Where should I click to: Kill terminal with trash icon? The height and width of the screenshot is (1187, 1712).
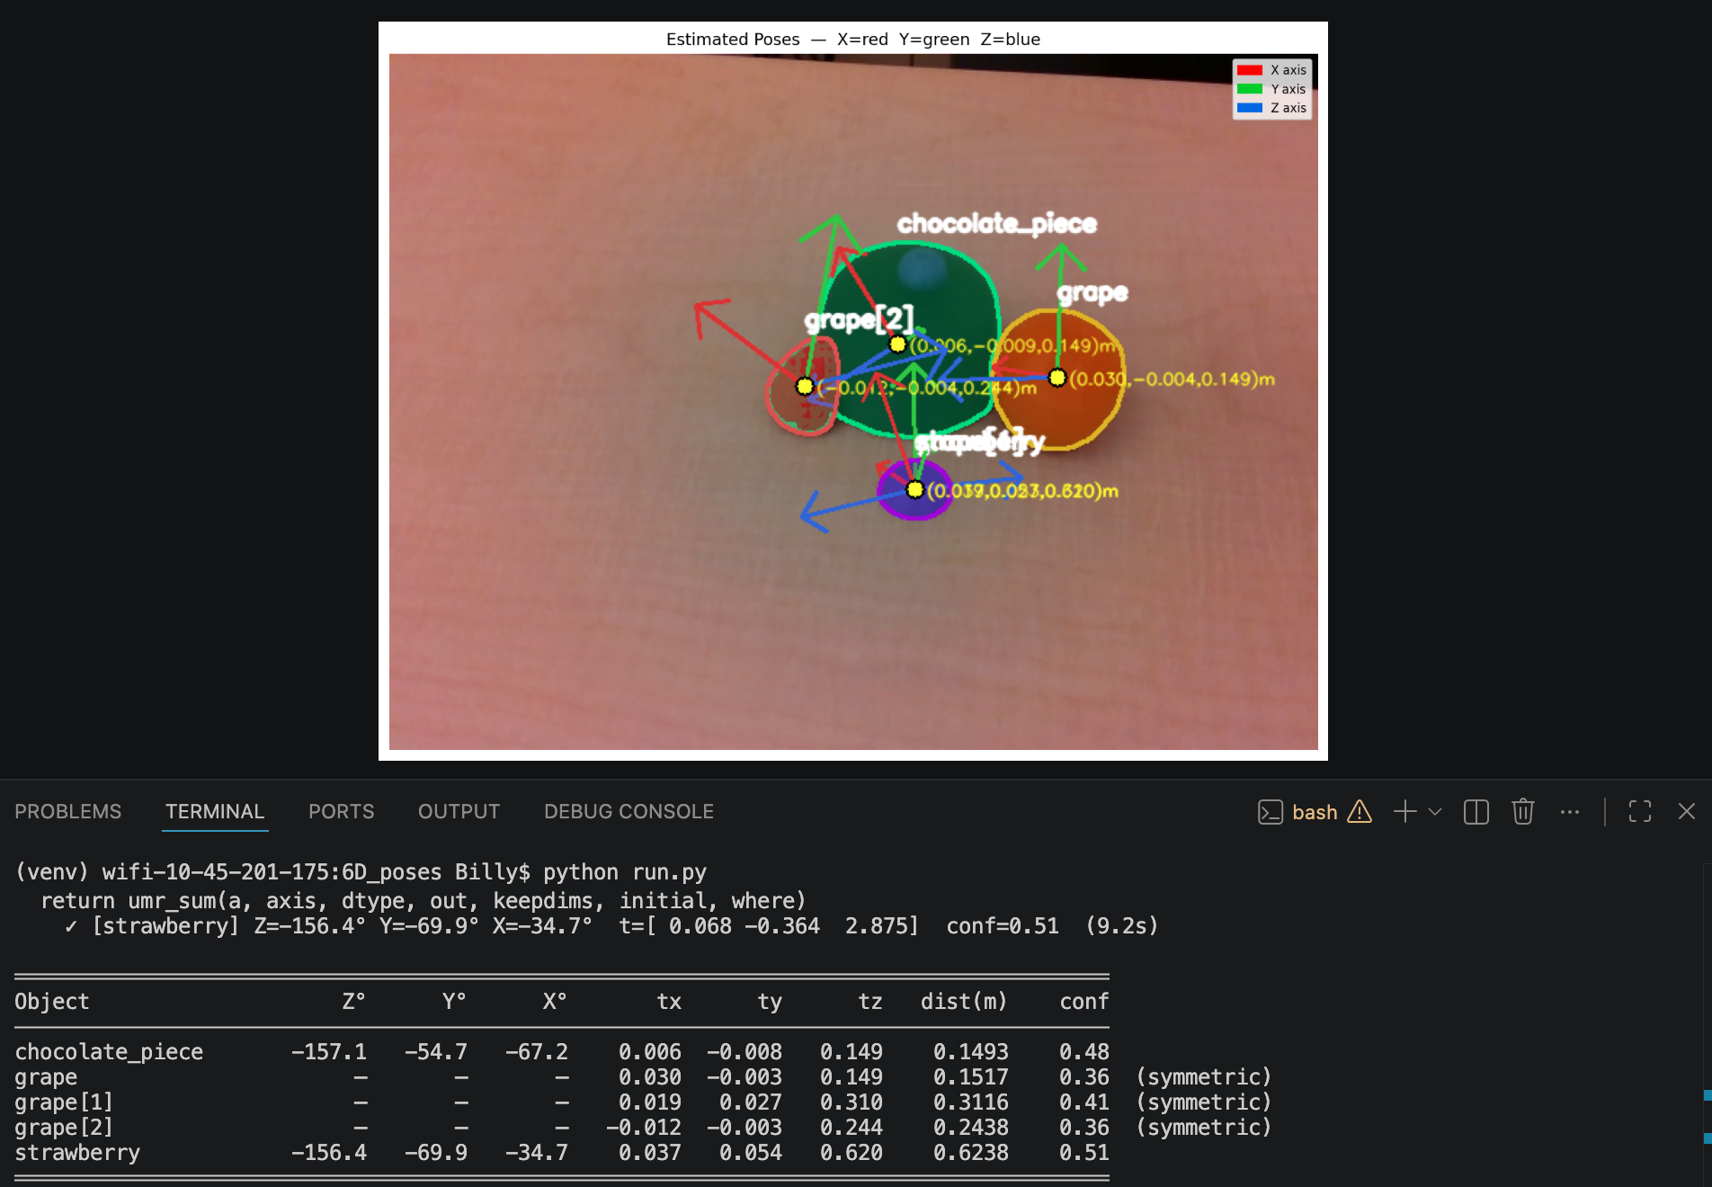click(x=1523, y=812)
